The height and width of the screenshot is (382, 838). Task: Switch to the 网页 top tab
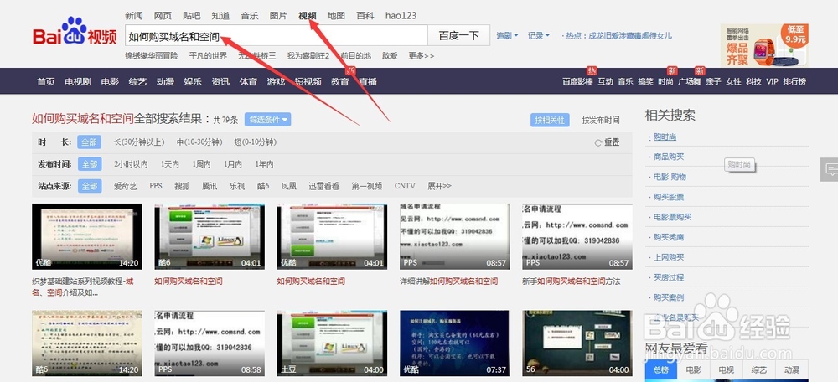pyautogui.click(x=163, y=15)
